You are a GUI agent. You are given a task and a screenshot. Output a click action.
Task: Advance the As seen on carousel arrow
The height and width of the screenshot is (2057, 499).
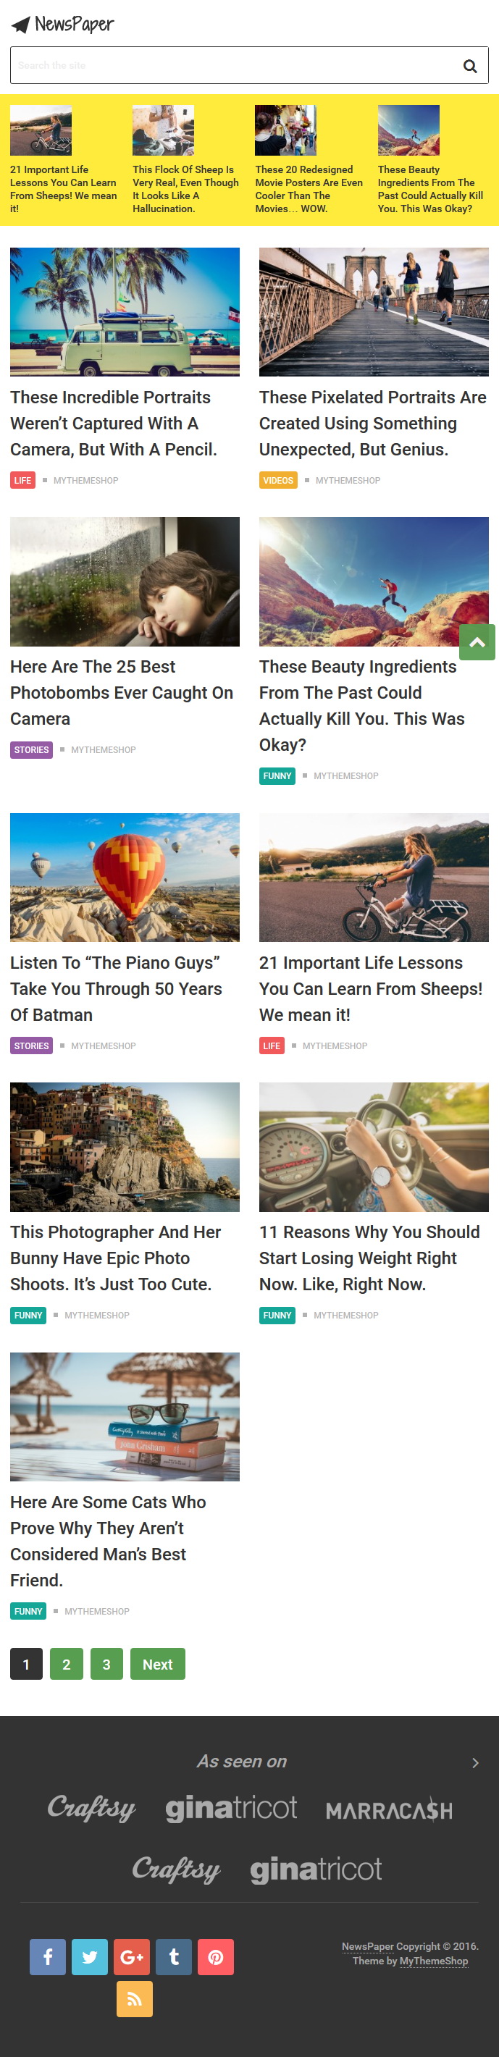pyautogui.click(x=475, y=1762)
